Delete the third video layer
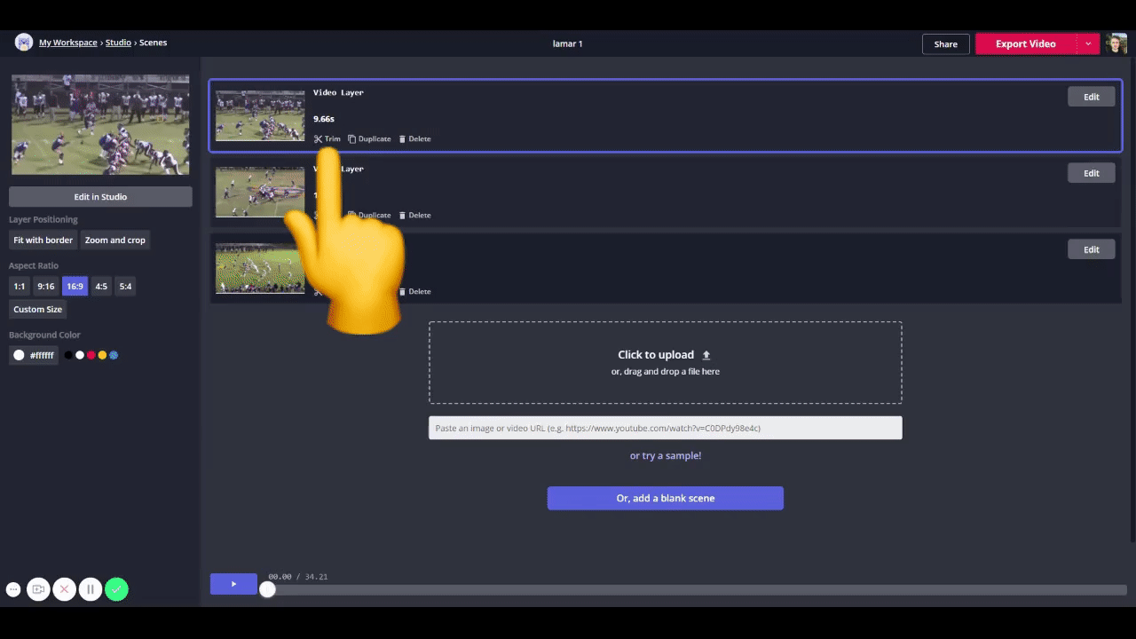The height and width of the screenshot is (639, 1136). point(414,292)
